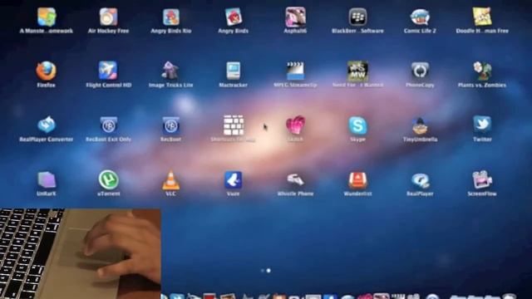Open Image Tricks Lite
Screen dimensions: 532x299
171,71
